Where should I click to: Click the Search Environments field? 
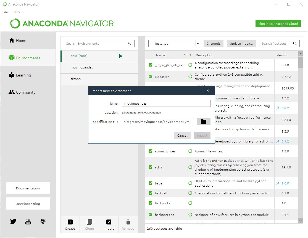99,43
